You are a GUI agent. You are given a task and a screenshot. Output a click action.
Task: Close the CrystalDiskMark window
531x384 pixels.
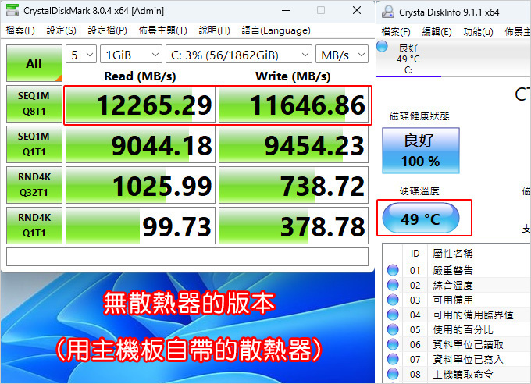[357, 10]
